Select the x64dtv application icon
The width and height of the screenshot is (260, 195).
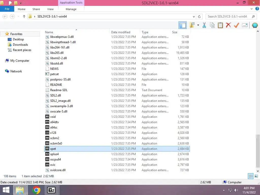point(47,122)
